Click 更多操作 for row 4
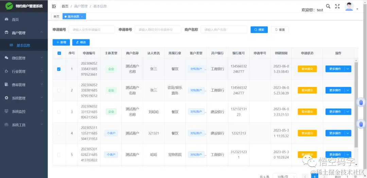 click(x=335, y=133)
